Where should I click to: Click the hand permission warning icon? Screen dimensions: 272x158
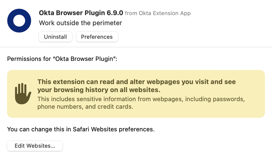click(23, 94)
